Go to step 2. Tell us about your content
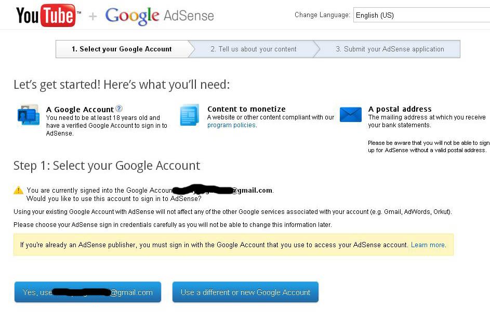Viewport: 490px width, 323px height. click(x=254, y=49)
